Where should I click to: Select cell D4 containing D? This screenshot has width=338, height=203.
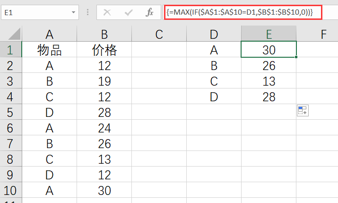214,96
